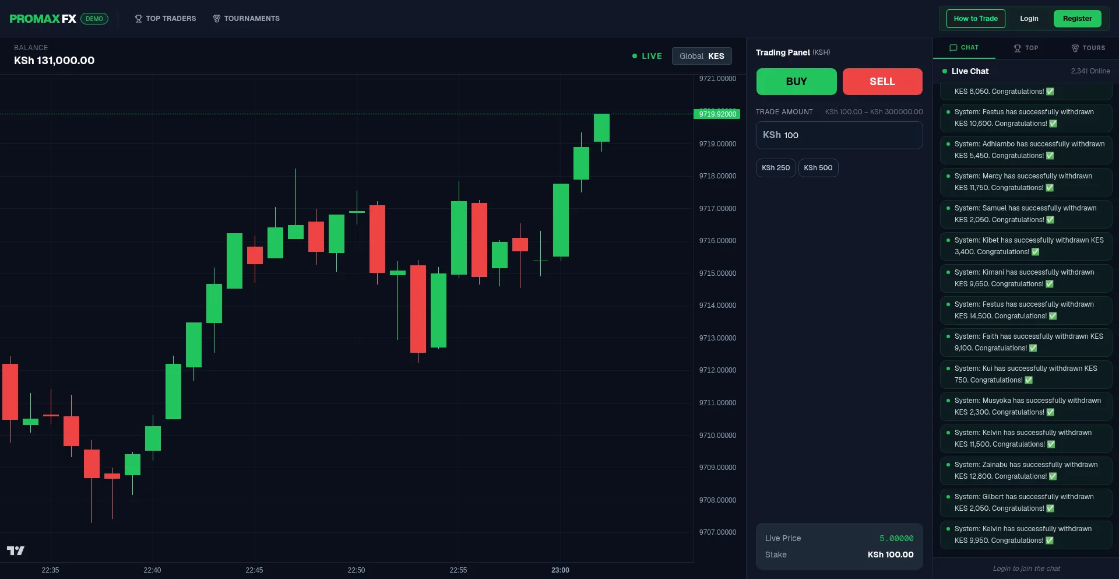Click the Tournaments medal icon in header
The image size is (1119, 579).
click(x=217, y=19)
